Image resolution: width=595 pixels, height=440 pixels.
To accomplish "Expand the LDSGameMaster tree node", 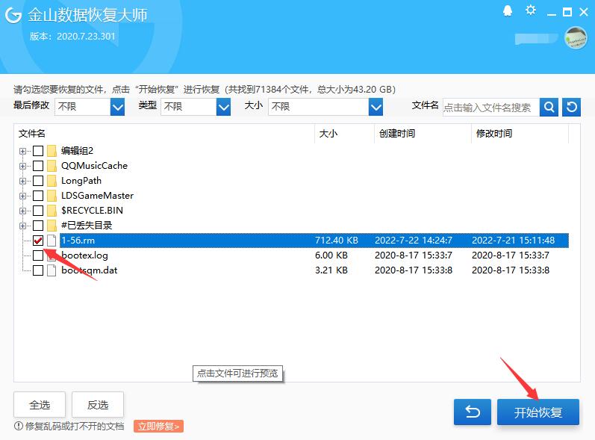I will (22, 196).
